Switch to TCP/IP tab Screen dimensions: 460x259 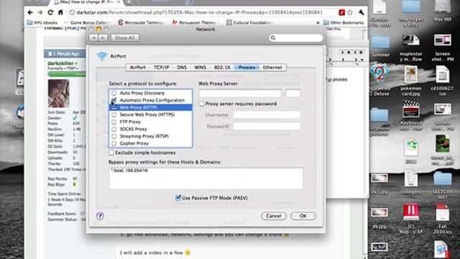(161, 67)
